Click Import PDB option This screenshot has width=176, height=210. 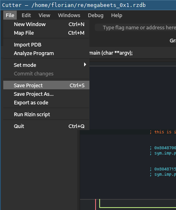46,45
